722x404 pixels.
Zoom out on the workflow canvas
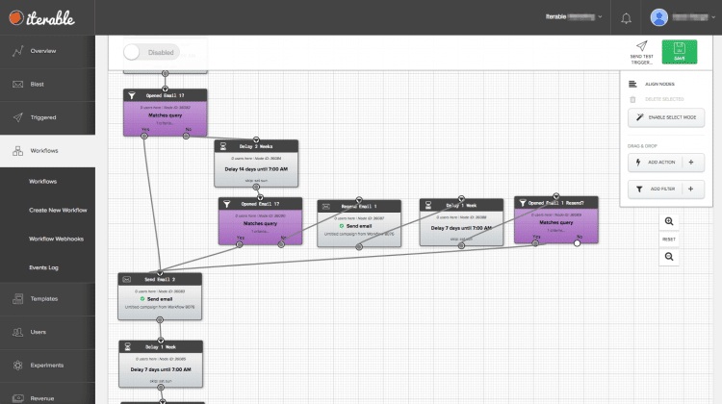click(x=669, y=257)
